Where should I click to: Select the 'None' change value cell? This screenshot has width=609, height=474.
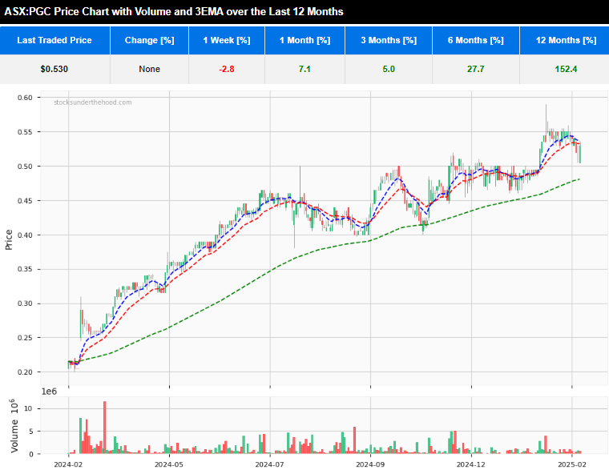click(x=150, y=69)
